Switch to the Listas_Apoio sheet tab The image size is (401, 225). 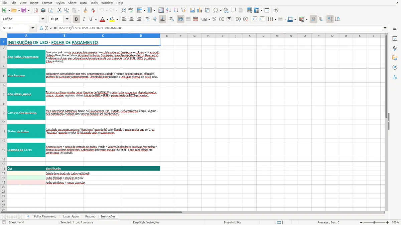coord(71,217)
